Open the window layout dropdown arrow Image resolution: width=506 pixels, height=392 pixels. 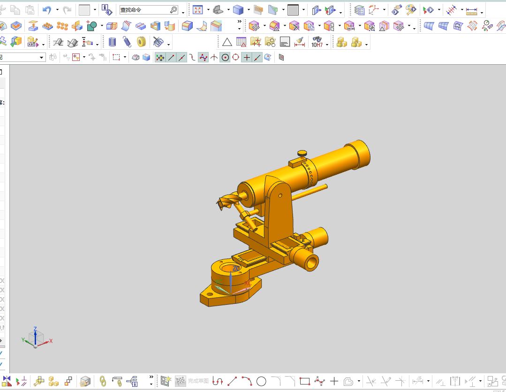point(95,10)
